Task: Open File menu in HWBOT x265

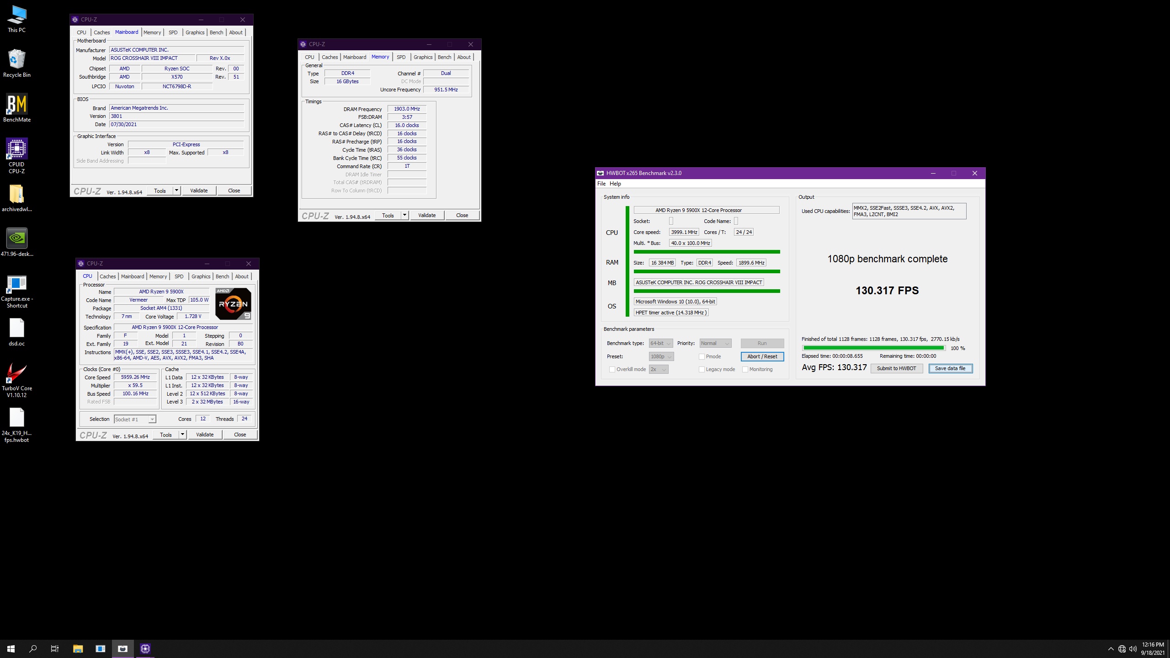Action: pos(601,184)
